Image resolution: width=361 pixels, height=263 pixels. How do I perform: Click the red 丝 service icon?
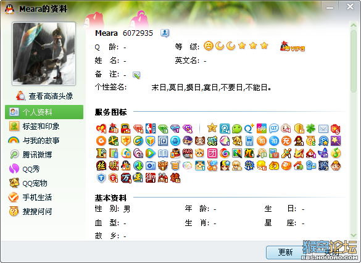101,165
